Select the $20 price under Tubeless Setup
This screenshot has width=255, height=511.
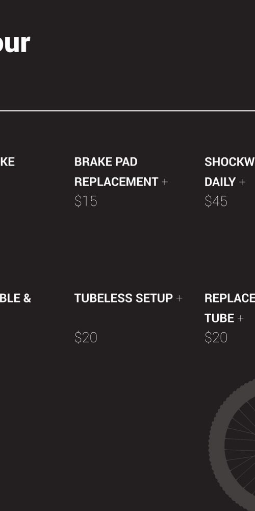coord(86,338)
